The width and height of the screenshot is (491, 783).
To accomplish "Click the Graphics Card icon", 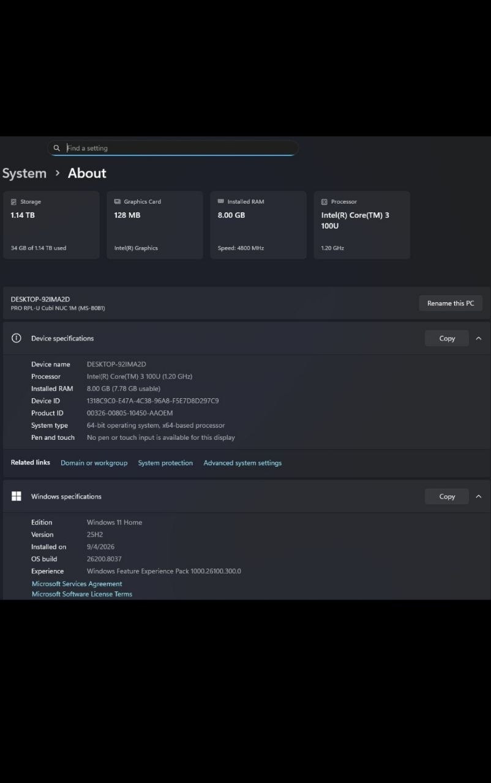I will (x=118, y=201).
